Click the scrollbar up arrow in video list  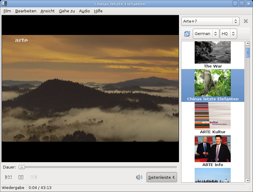tap(248, 43)
